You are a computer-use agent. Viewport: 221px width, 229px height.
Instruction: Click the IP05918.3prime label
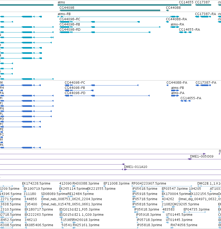(148, 214)
